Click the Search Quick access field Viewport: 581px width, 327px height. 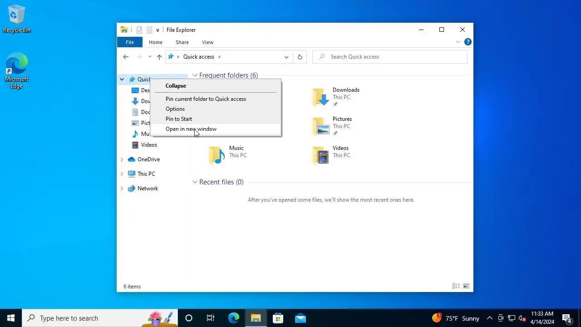coord(390,57)
